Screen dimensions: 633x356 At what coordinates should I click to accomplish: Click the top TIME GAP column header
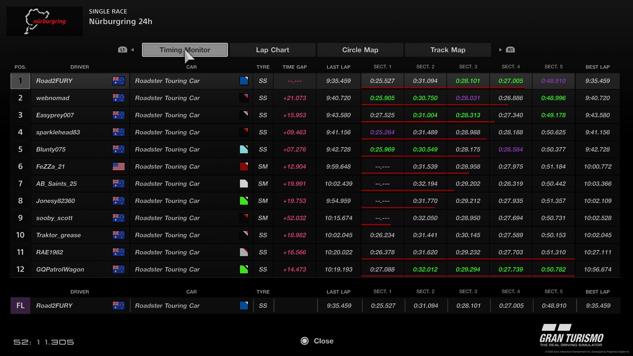[295, 67]
